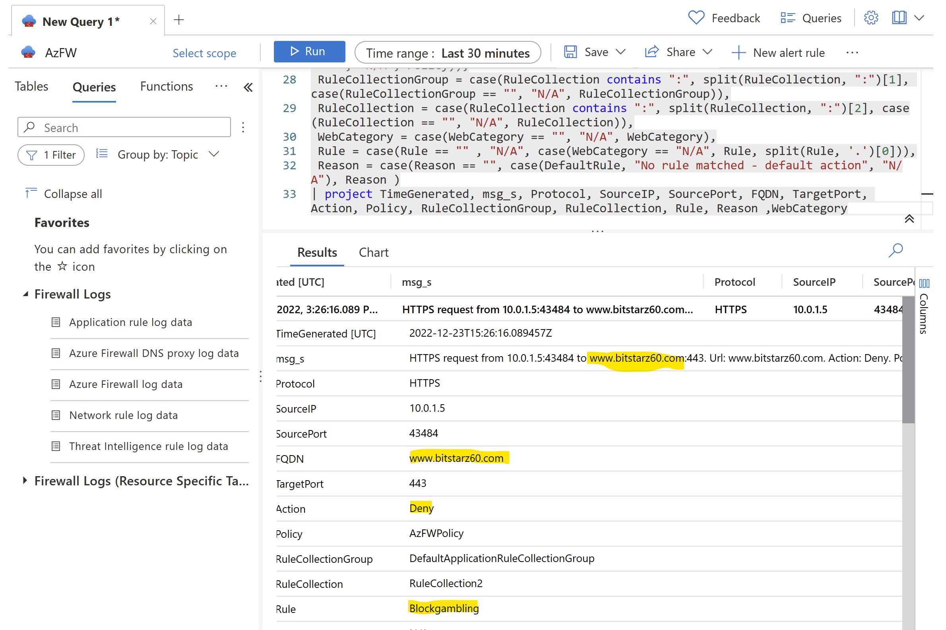946x630 pixels.
Task: Open the Share dropdown menu
Action: (x=708, y=52)
